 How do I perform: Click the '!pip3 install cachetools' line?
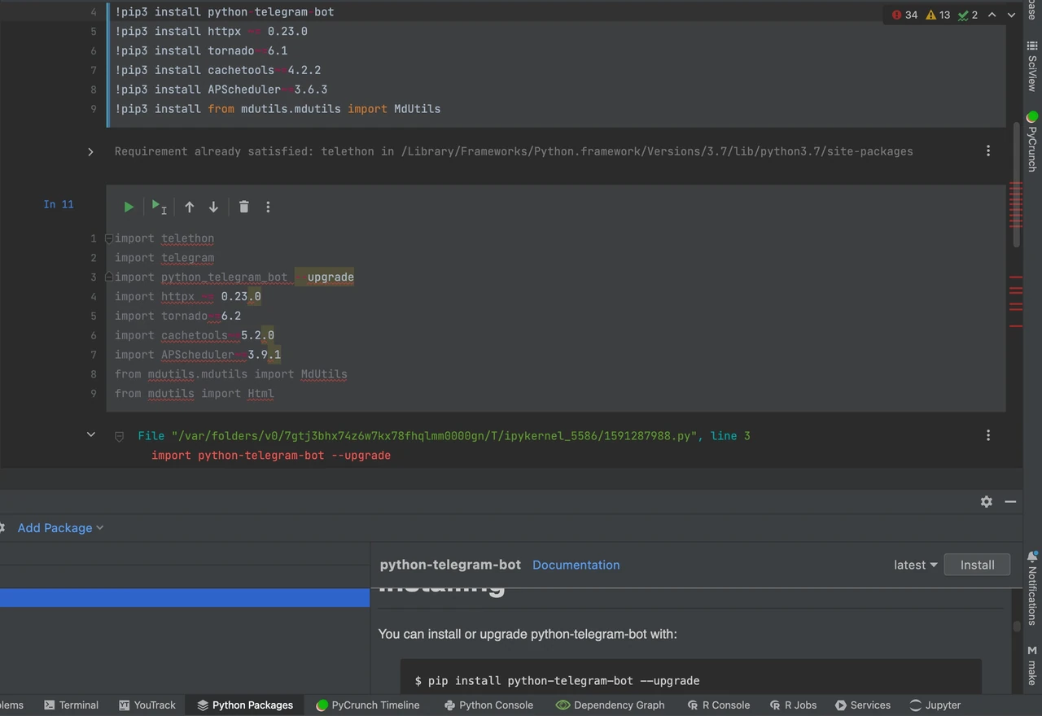click(x=218, y=70)
